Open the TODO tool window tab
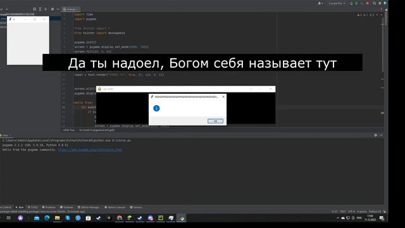Viewport: 405px width, 228px height. (x=33, y=207)
